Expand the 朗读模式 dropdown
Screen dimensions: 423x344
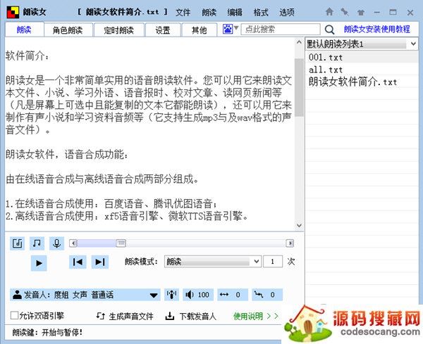[x=255, y=262]
